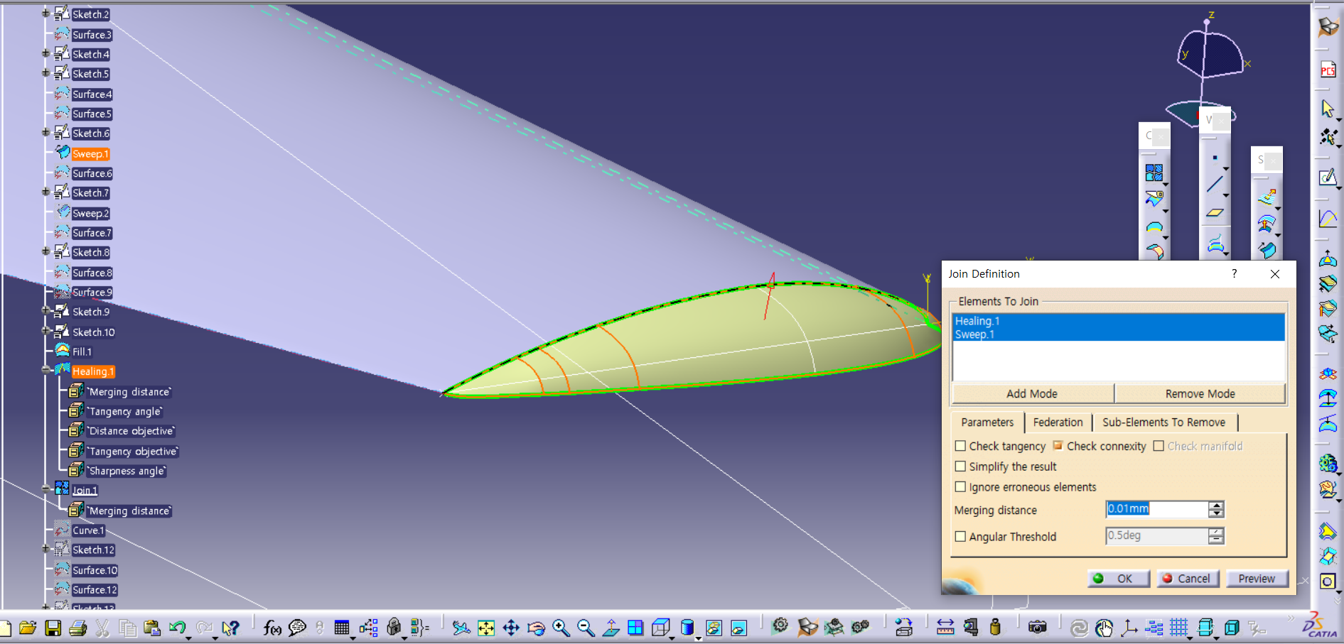The width and height of the screenshot is (1344, 644).
Task: Enable the Check tangency checkbox
Action: tap(960, 446)
